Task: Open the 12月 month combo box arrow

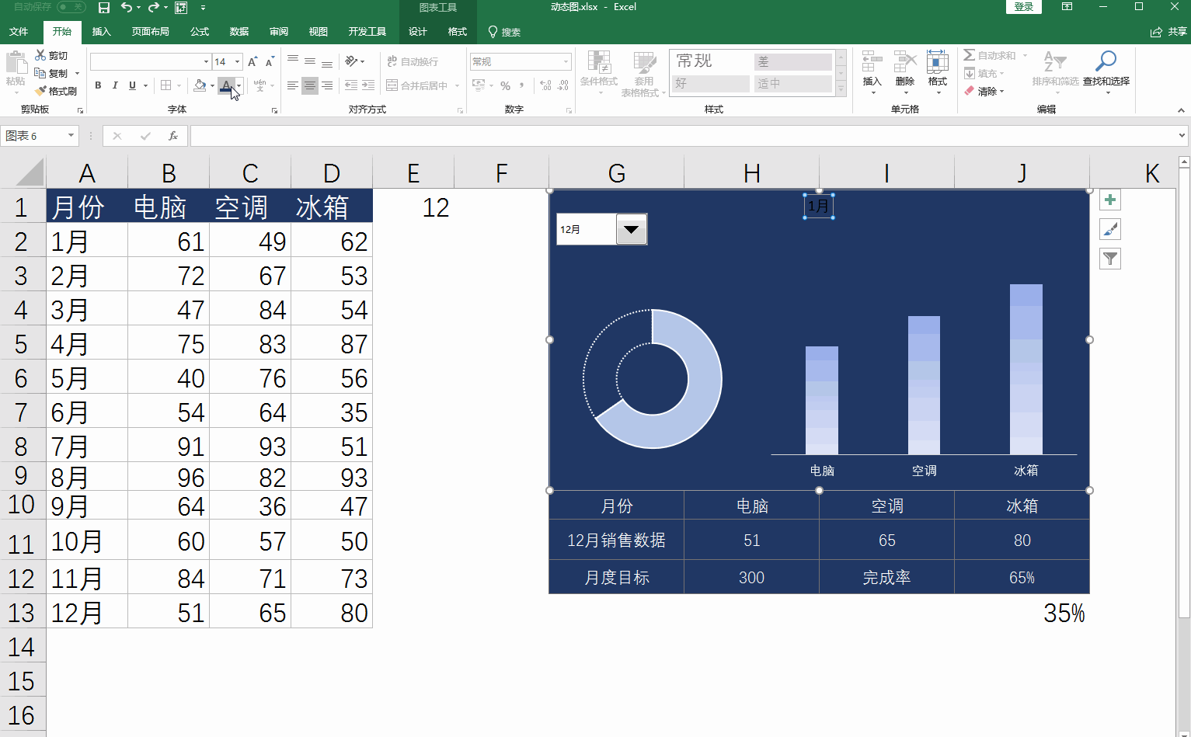Action: [x=631, y=229]
